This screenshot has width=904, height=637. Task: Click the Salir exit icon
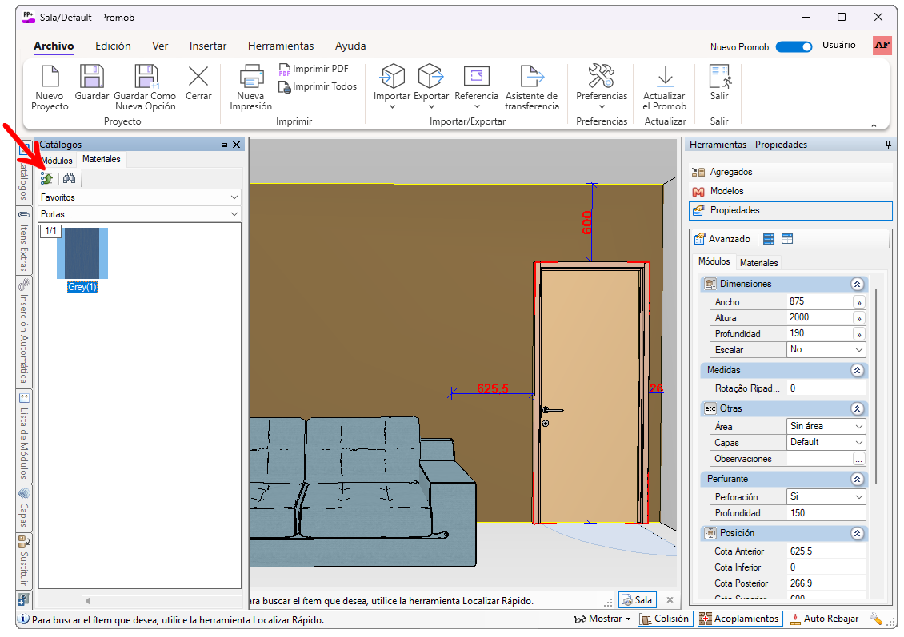coord(719,78)
